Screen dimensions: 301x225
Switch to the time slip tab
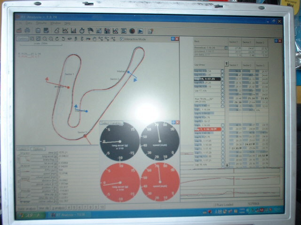44,208
